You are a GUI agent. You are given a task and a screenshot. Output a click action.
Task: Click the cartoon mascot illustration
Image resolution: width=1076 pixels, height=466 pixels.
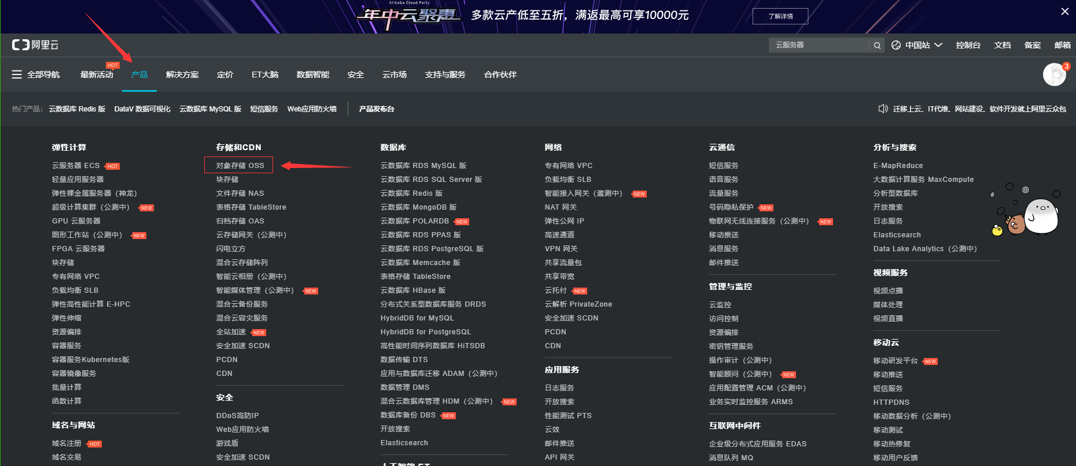pyautogui.click(x=1026, y=210)
